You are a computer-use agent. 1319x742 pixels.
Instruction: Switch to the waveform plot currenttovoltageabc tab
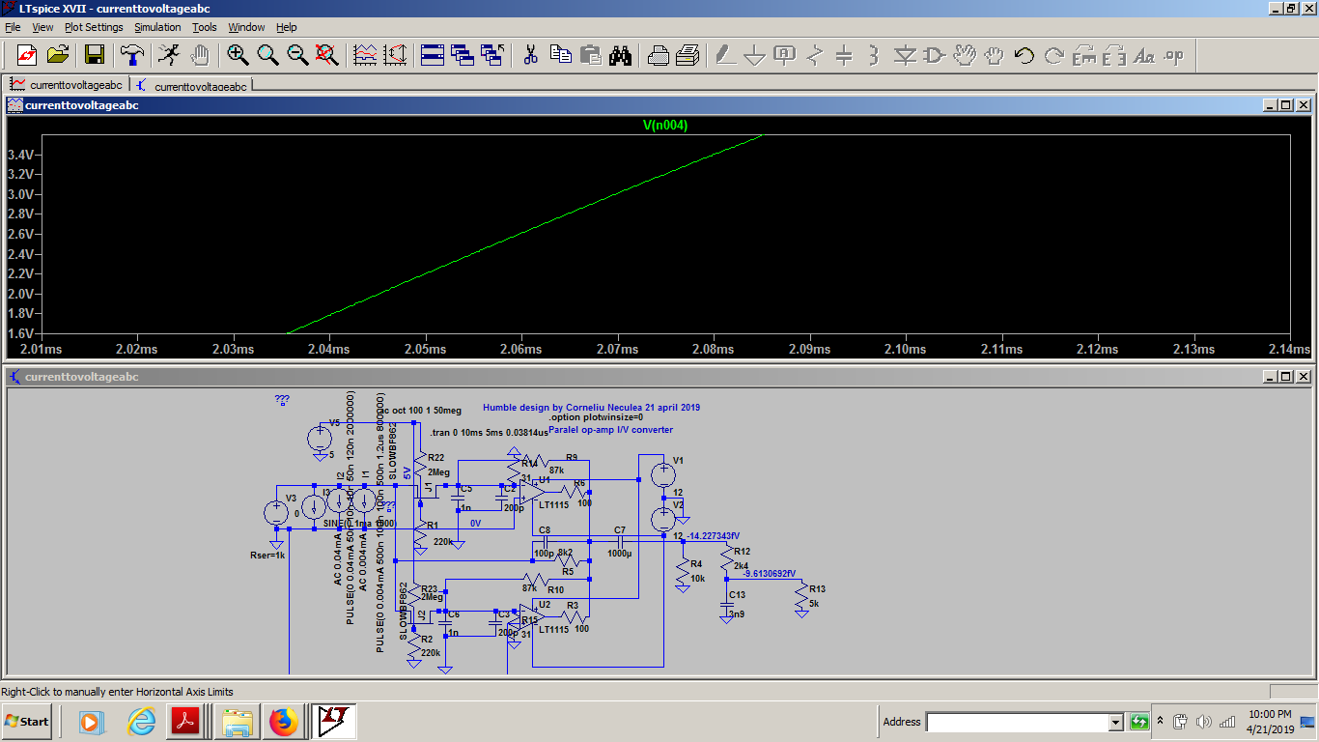click(67, 85)
